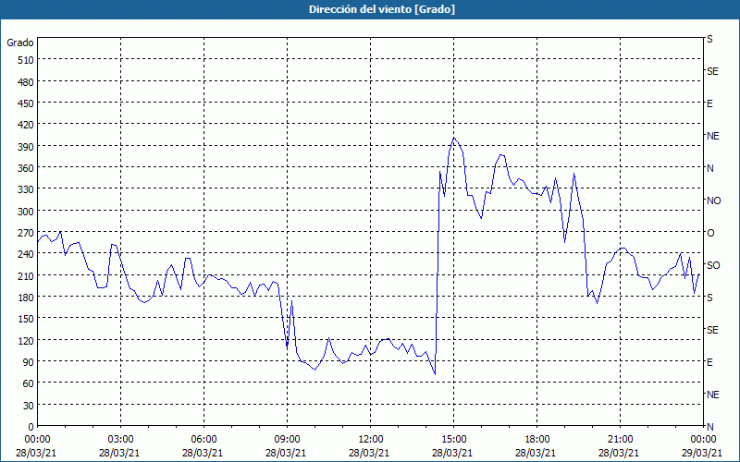Click the SE compass label level with 120

coord(712,330)
